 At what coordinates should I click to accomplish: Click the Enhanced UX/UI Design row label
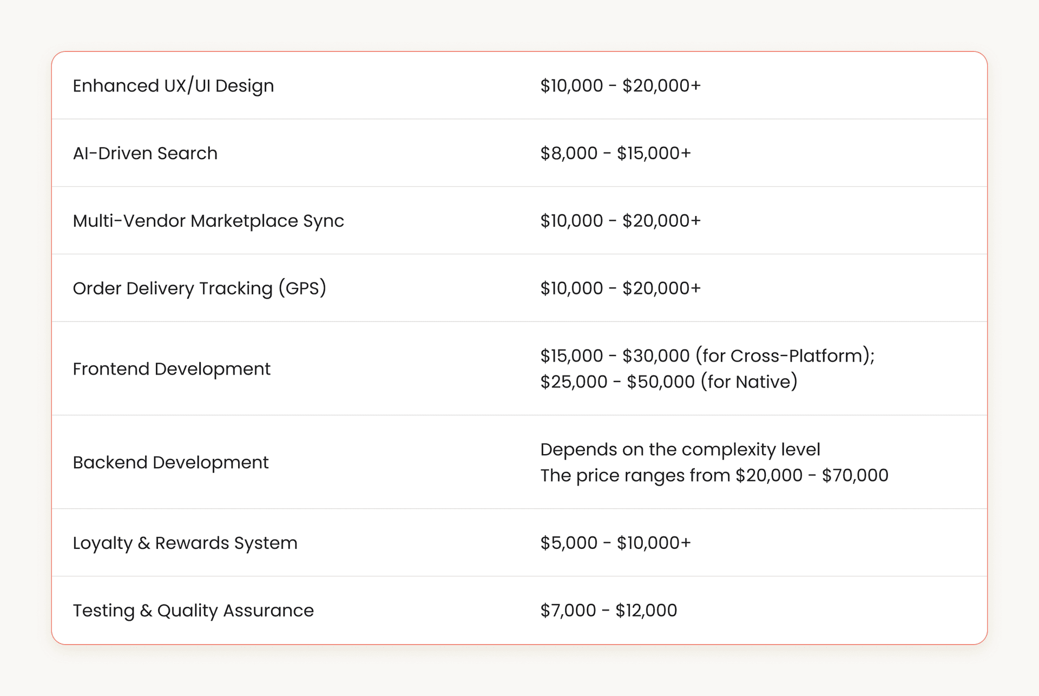tap(173, 85)
